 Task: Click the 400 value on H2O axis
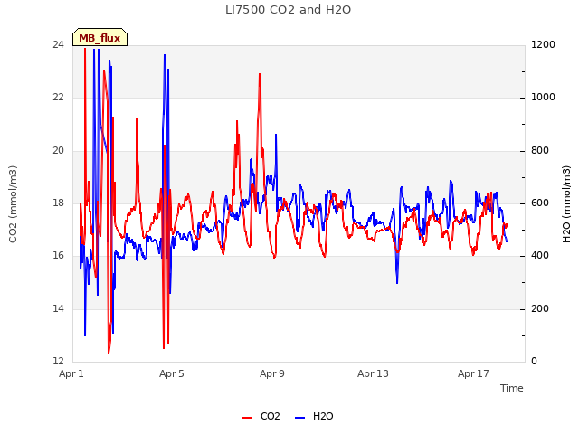click(540, 255)
